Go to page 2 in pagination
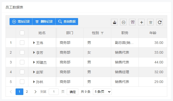The width and height of the screenshot is (173, 101). [27, 92]
